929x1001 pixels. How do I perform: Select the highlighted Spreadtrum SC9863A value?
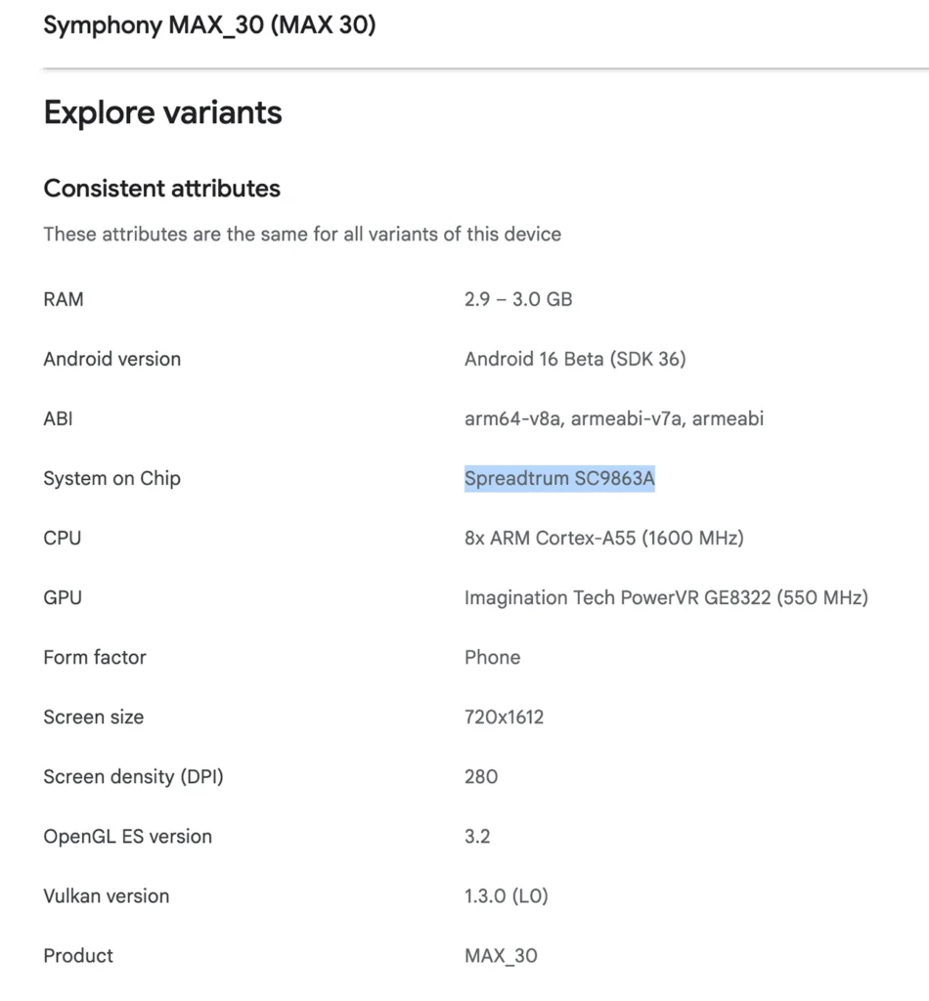point(559,478)
